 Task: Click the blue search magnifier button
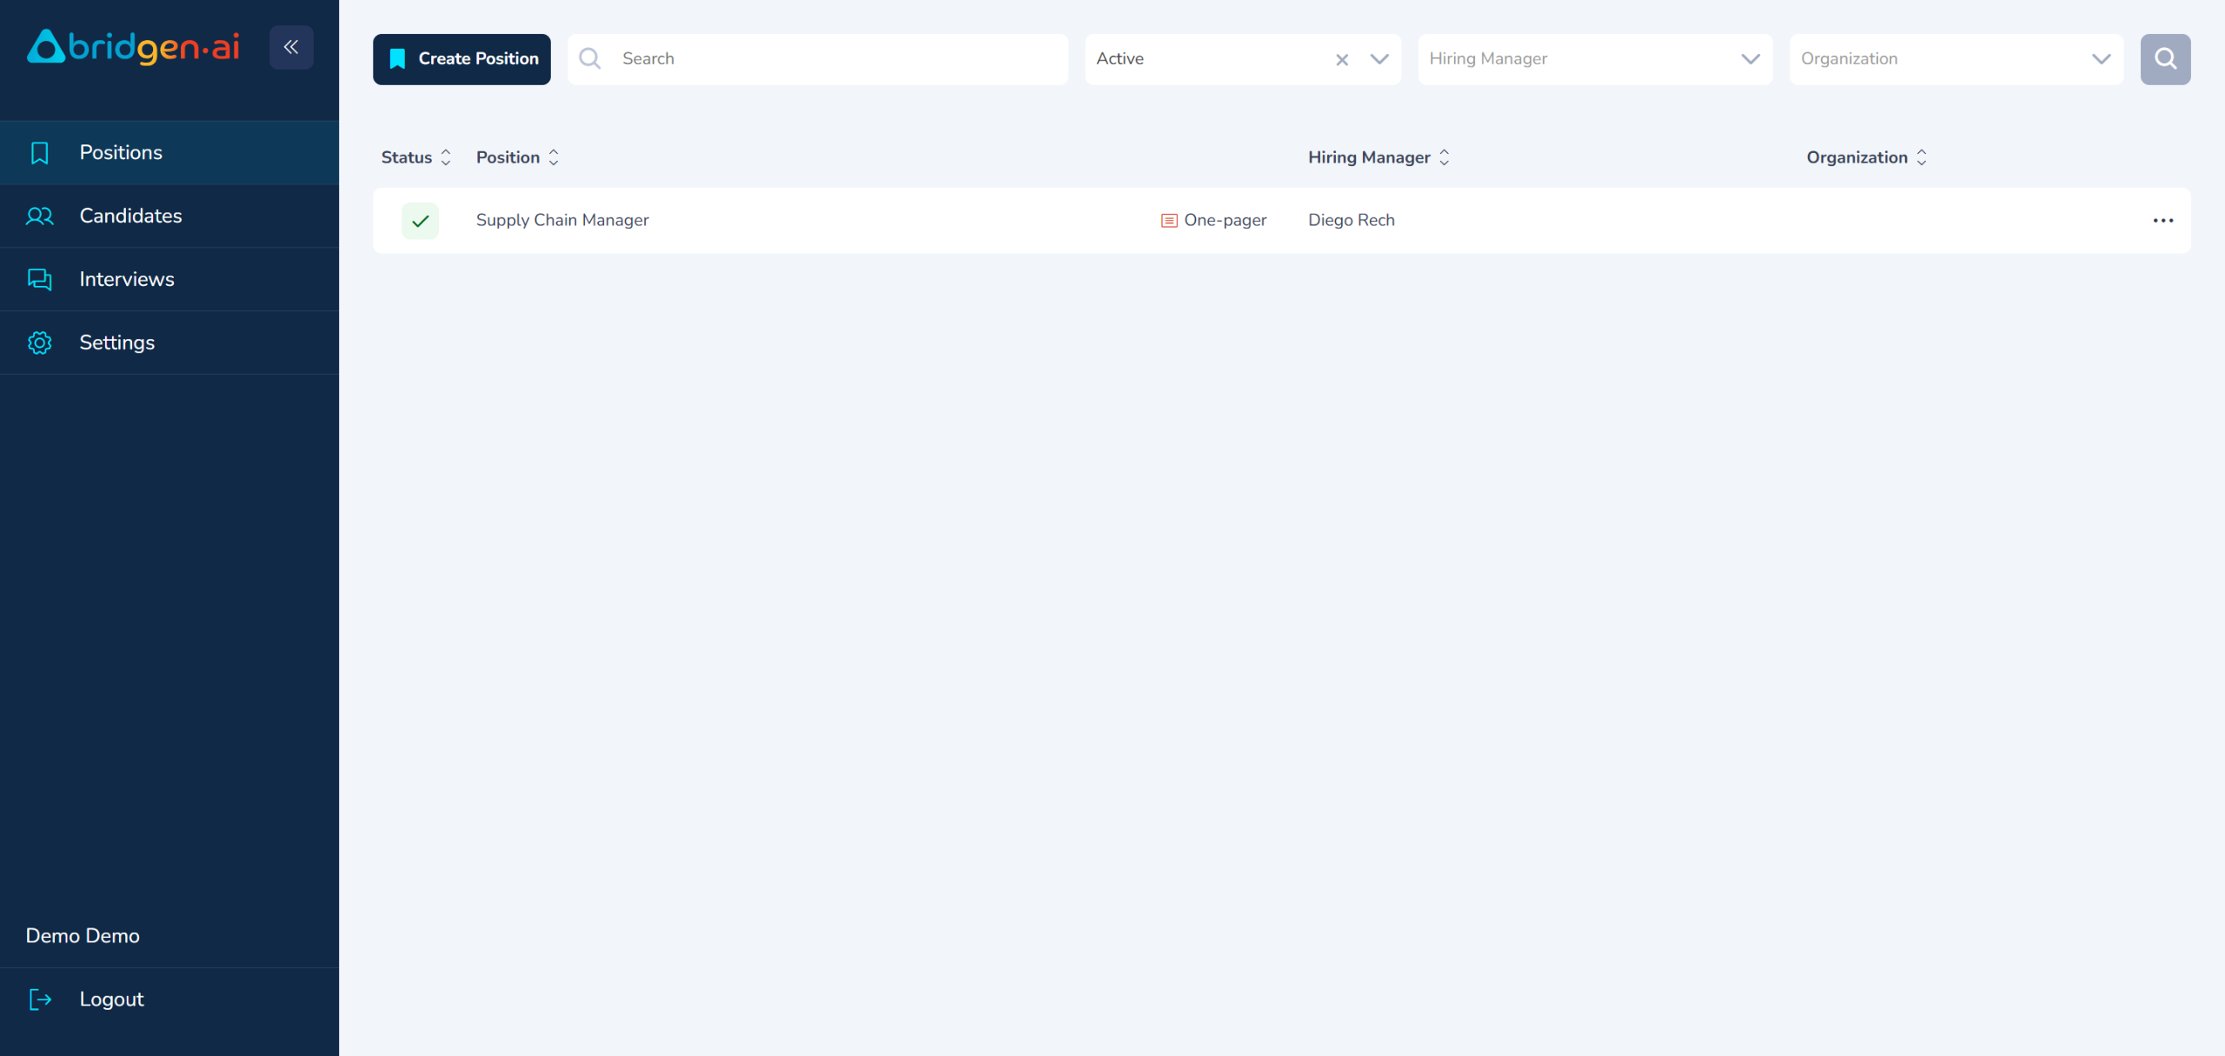(2164, 59)
